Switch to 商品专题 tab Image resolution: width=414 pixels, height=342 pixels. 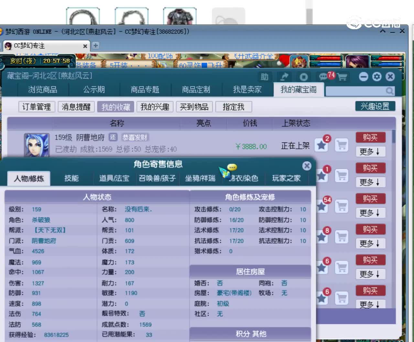point(145,90)
